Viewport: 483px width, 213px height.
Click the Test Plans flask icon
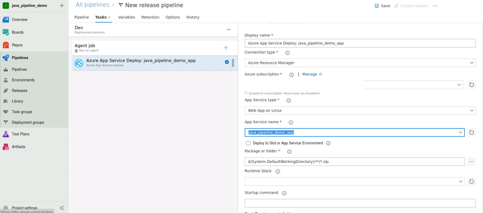(x=6, y=134)
